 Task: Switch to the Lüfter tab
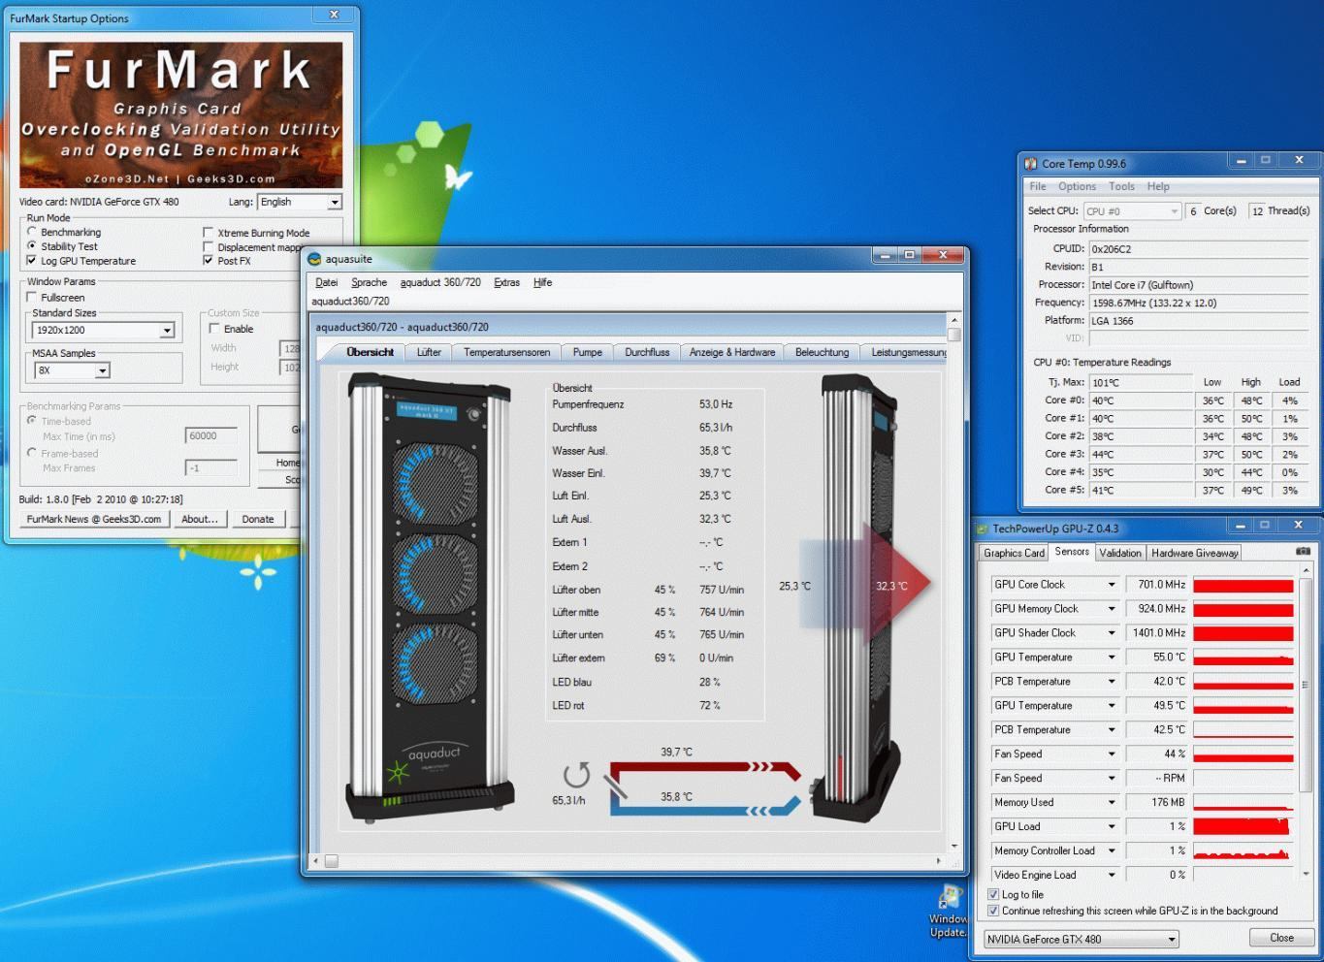pos(429,352)
